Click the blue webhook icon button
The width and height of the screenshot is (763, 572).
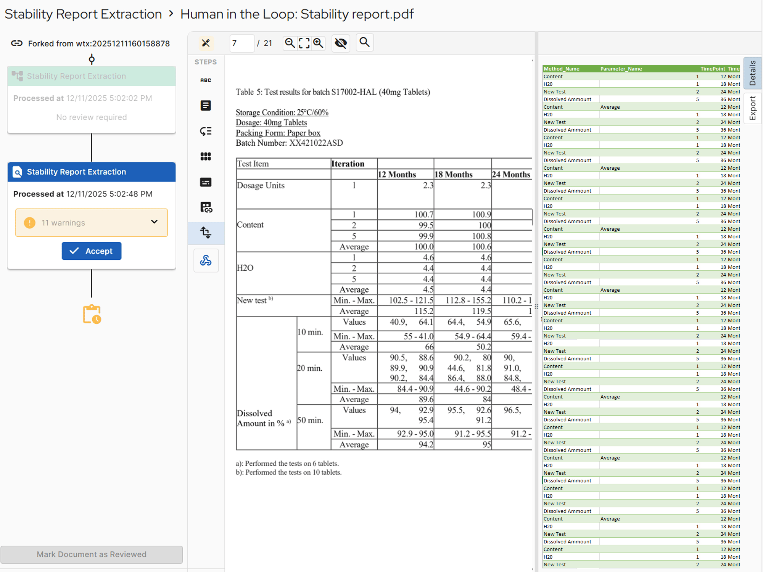(206, 260)
